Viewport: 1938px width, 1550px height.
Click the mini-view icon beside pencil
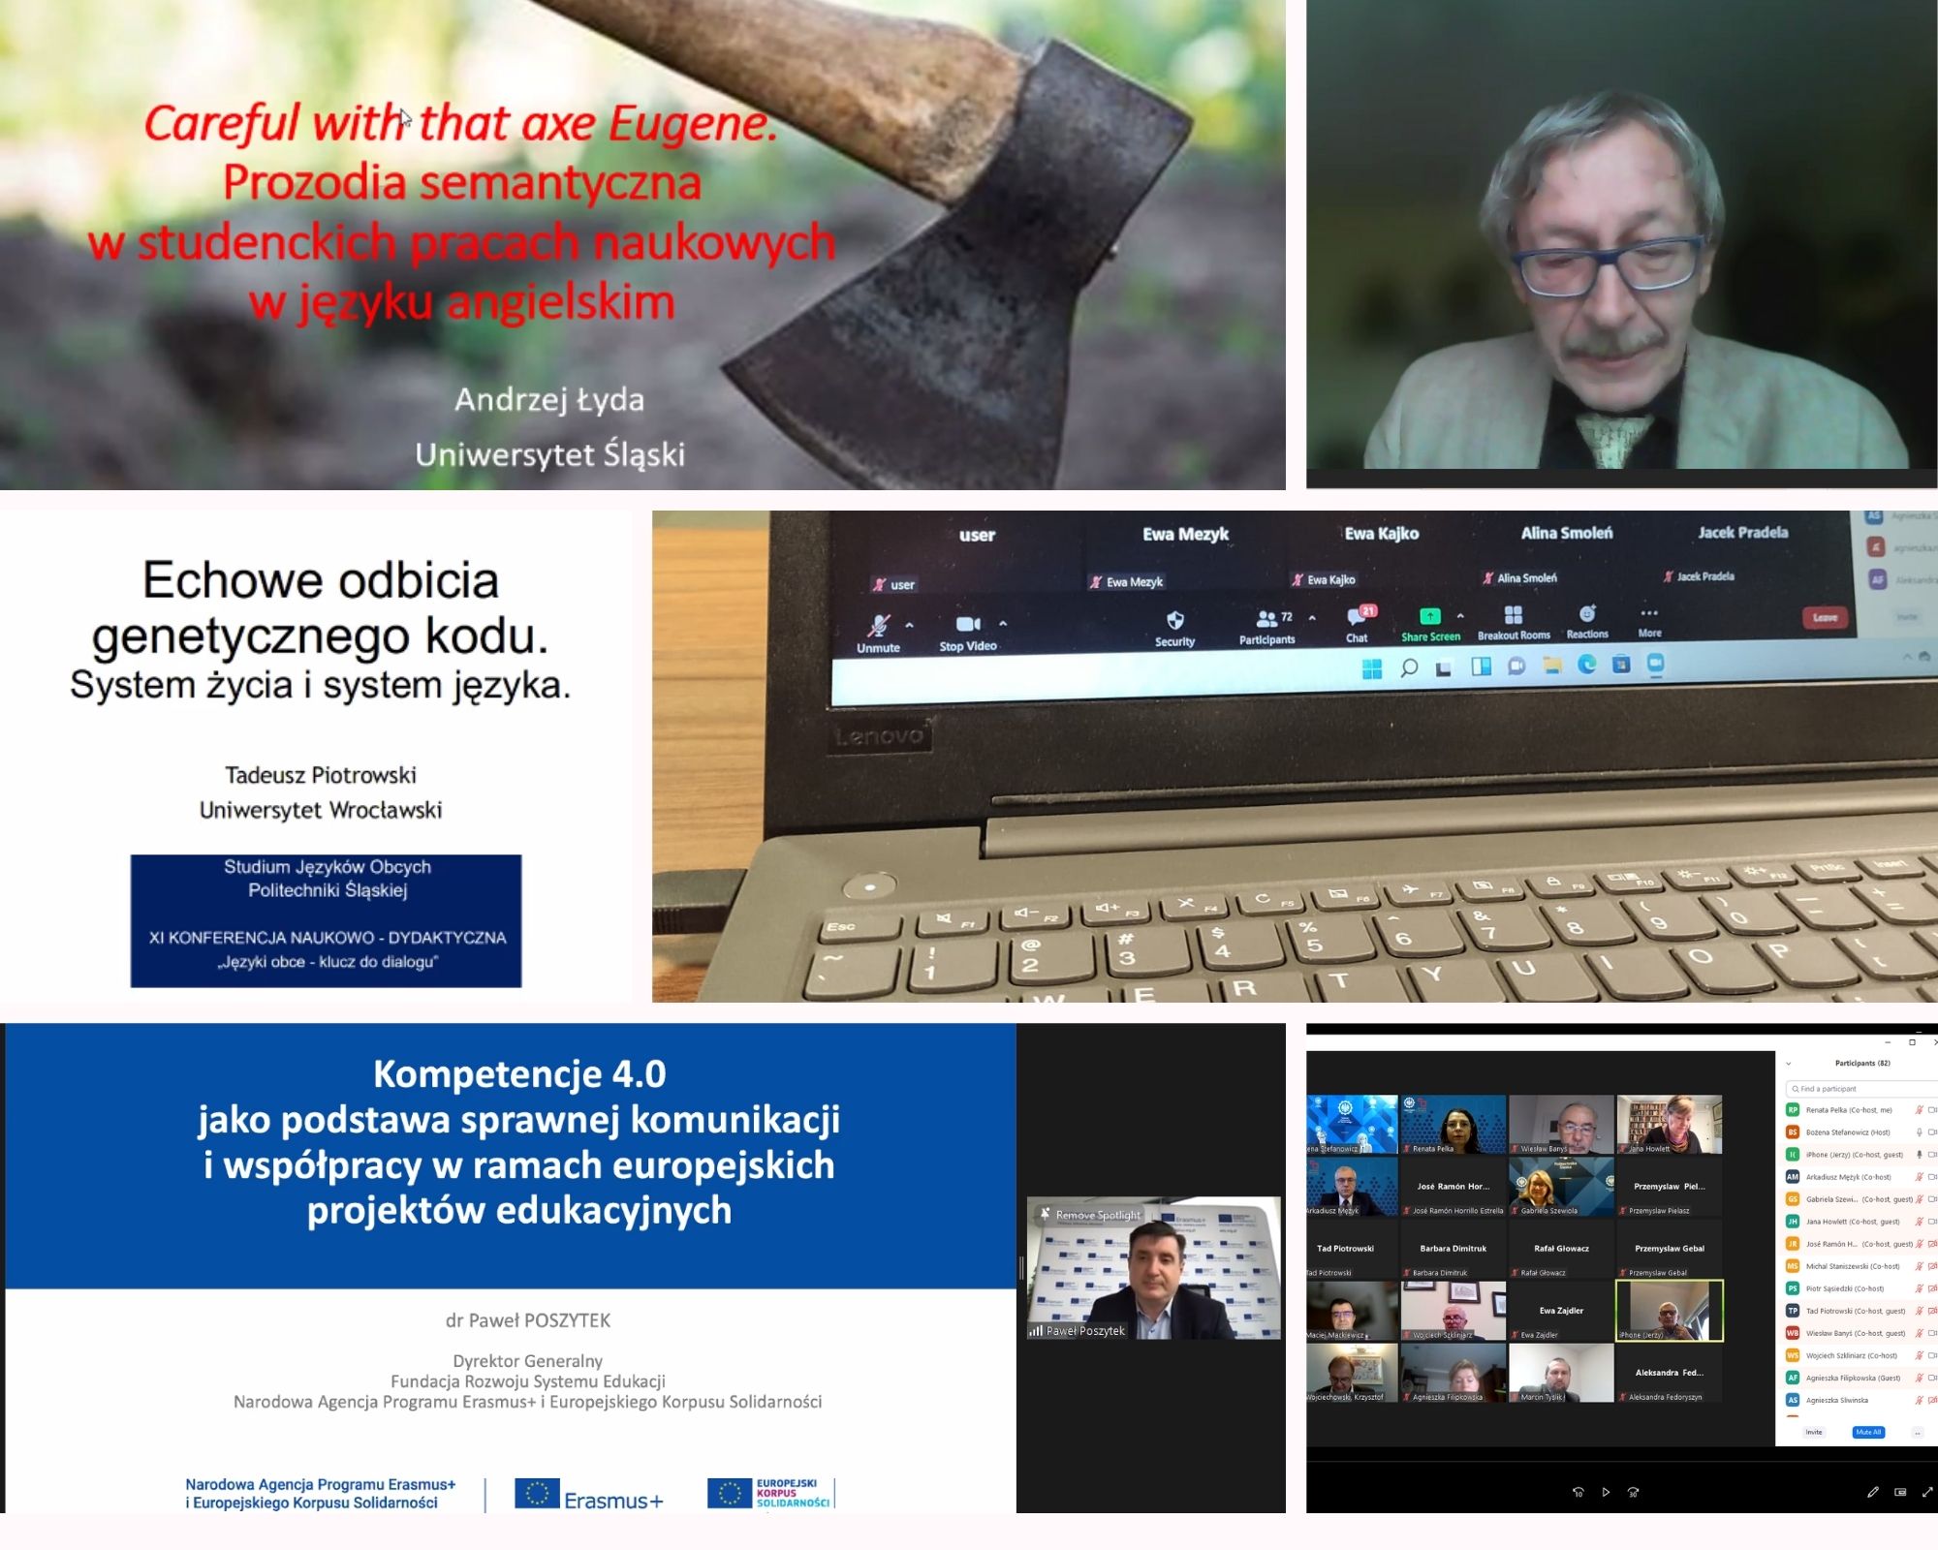pyautogui.click(x=1900, y=1492)
